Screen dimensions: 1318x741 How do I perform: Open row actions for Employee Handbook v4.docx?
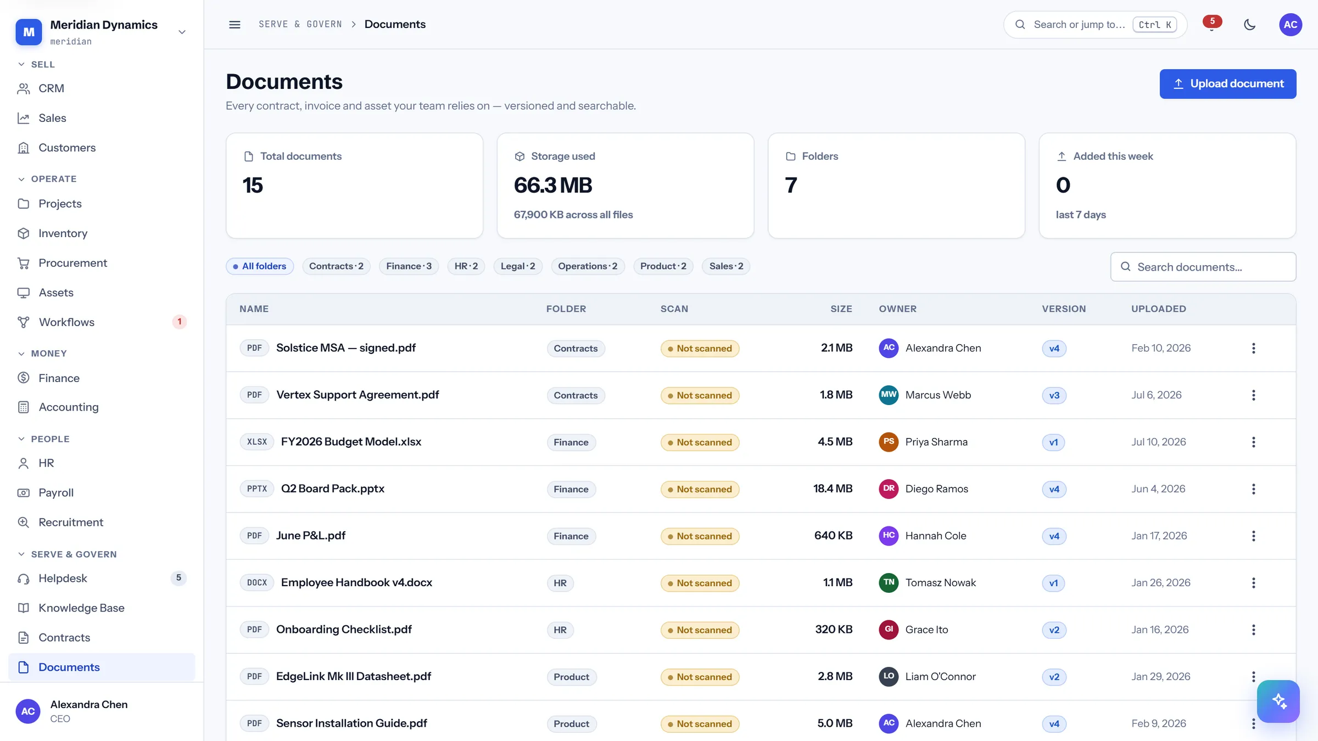pyautogui.click(x=1253, y=583)
